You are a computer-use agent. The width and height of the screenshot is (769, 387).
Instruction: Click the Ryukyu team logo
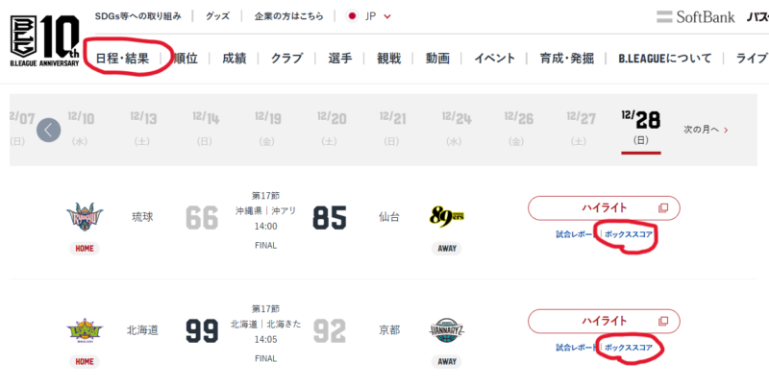tap(84, 217)
